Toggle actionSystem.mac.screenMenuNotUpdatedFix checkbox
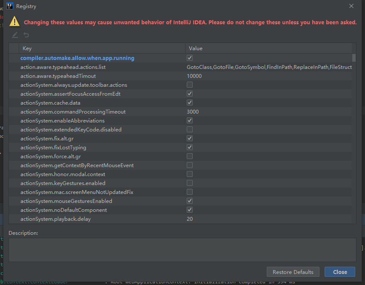This screenshot has height=285, width=365. coord(190,192)
